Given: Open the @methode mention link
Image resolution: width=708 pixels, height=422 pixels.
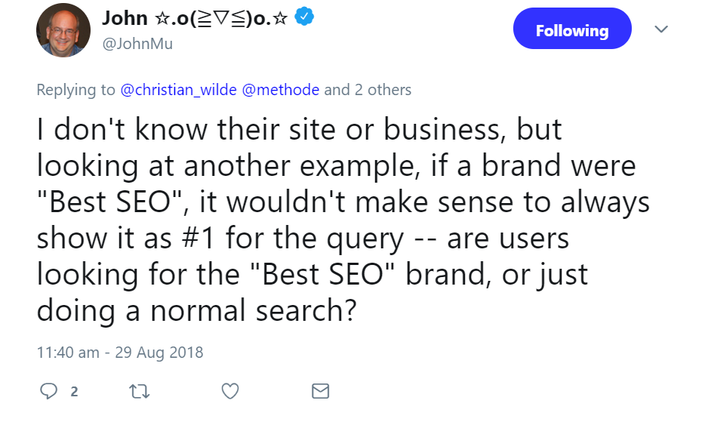Looking at the screenshot, I should coord(280,90).
